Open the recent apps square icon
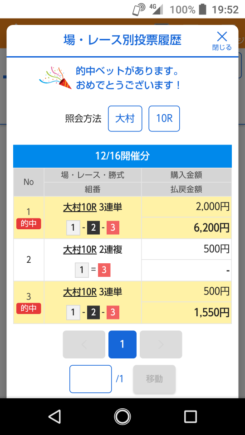Image resolution: width=245 pixels, height=435 pixels. pyautogui.click(x=190, y=416)
